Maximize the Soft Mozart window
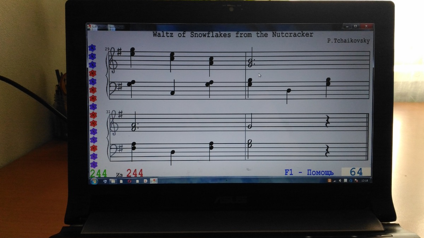This screenshot has width=424, height=238. coord(355,26)
